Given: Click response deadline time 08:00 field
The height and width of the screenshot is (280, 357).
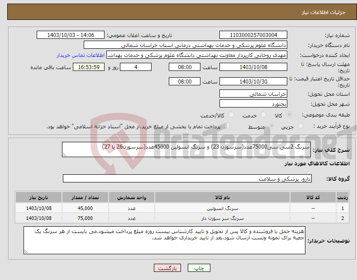Looking at the screenshot, I should coord(185,67).
